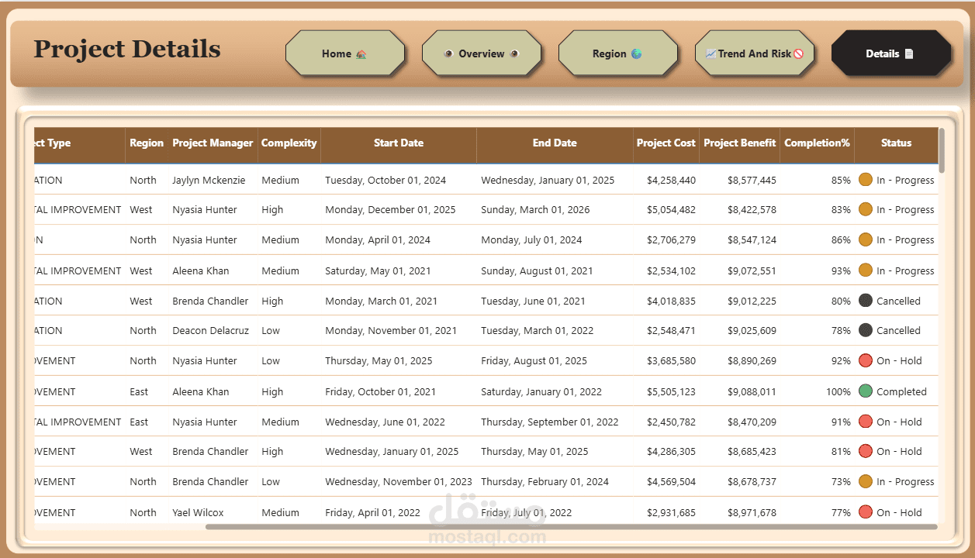
Task: Click the green Completed status dot
Action: click(x=866, y=391)
